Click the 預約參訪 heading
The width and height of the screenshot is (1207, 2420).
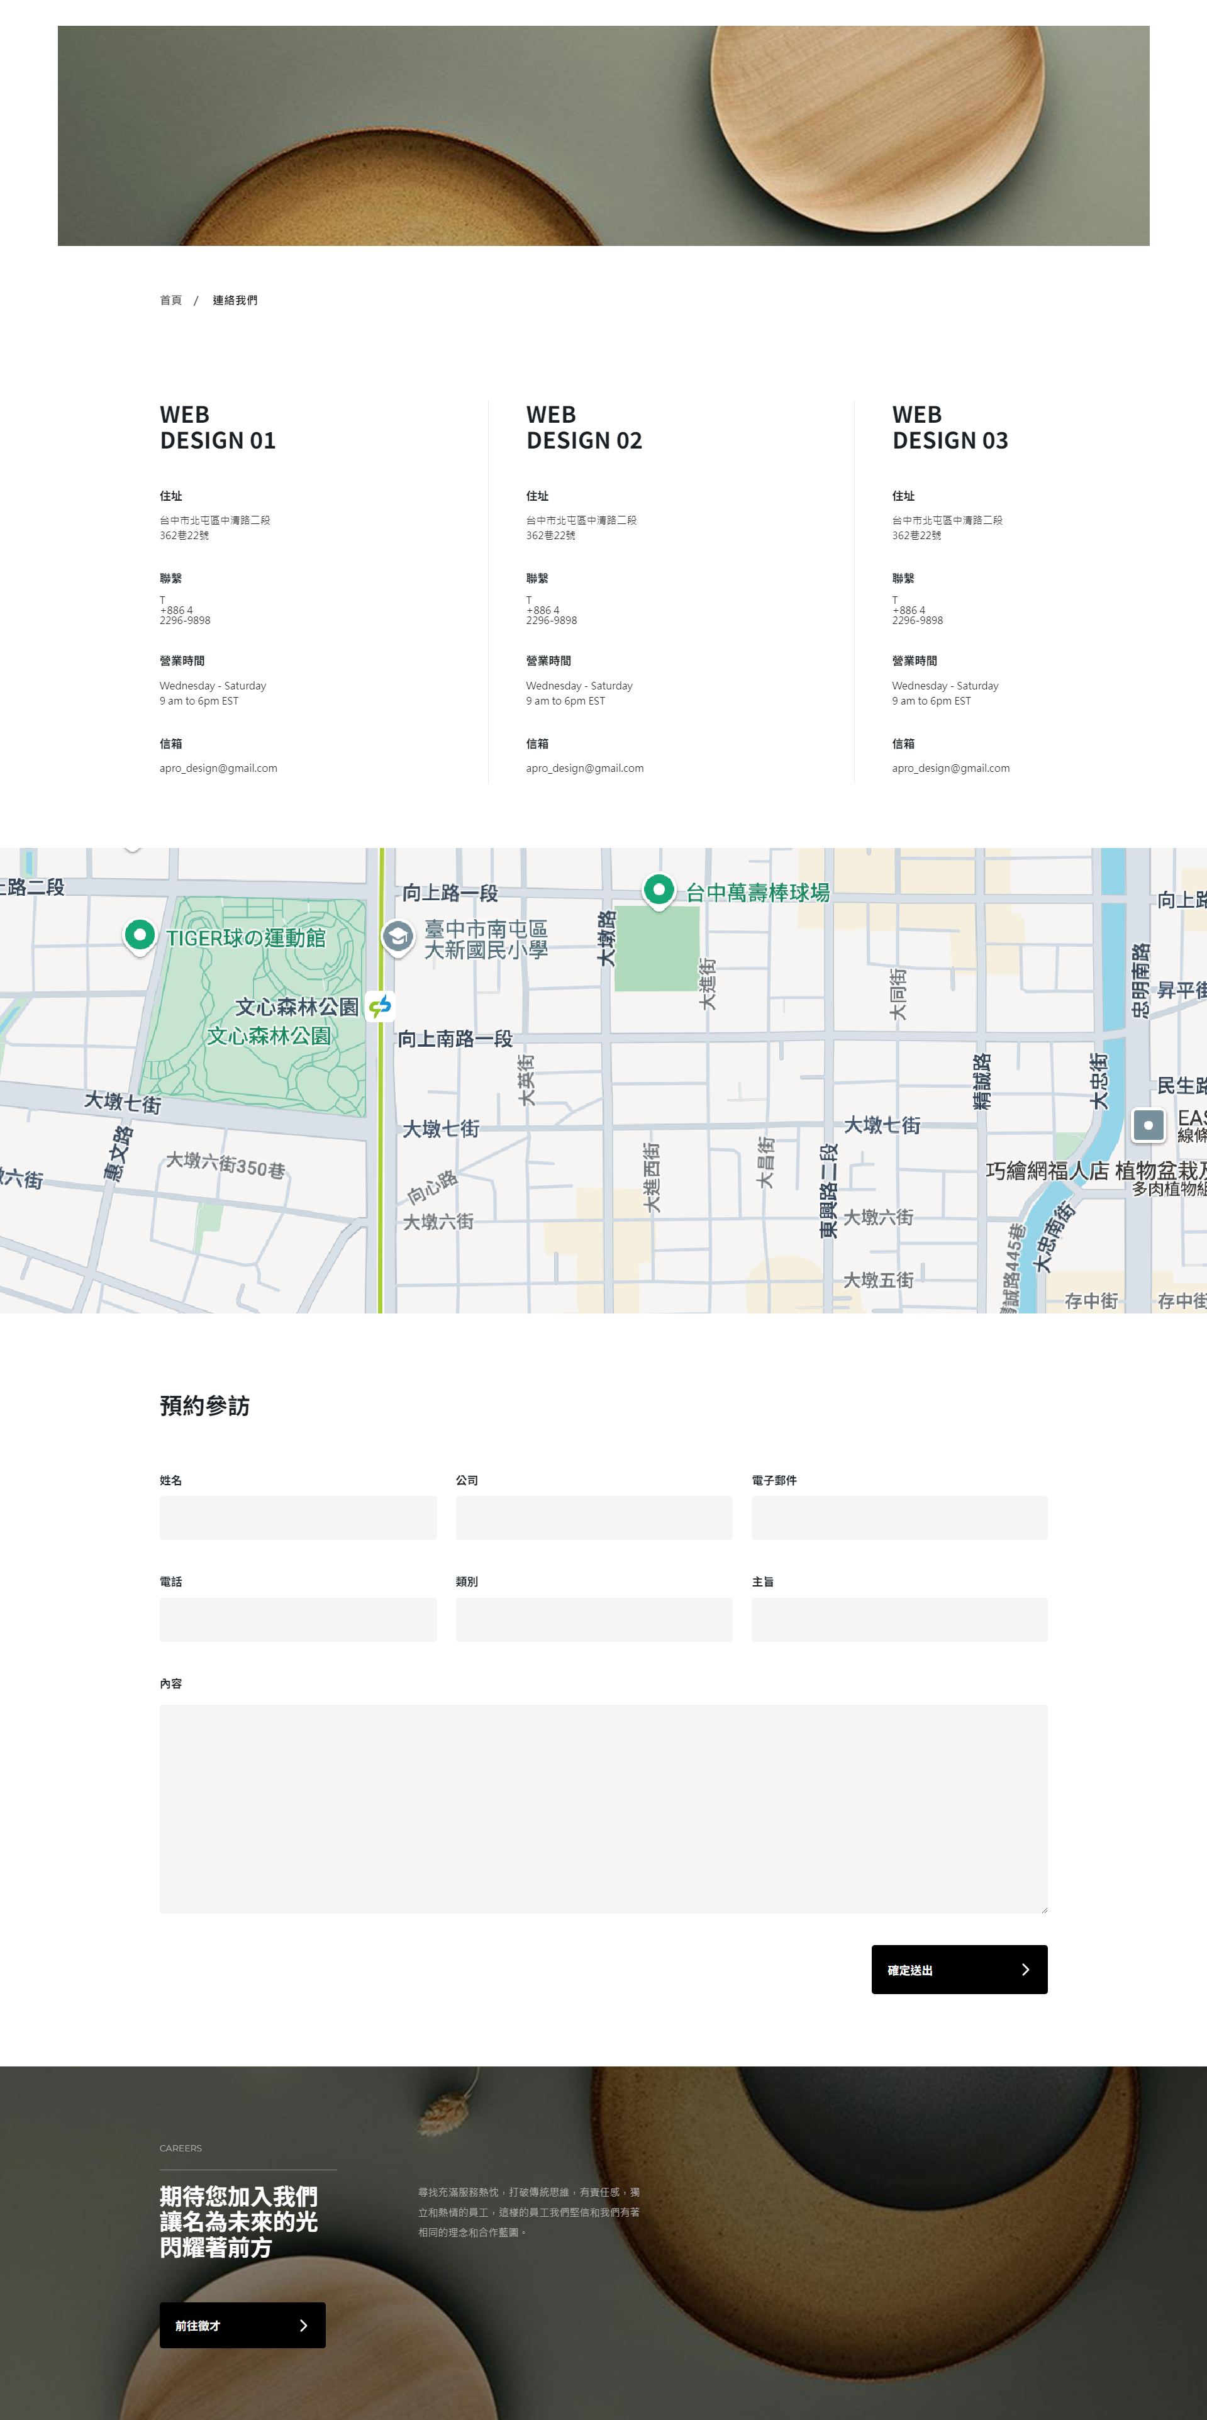tap(205, 1405)
